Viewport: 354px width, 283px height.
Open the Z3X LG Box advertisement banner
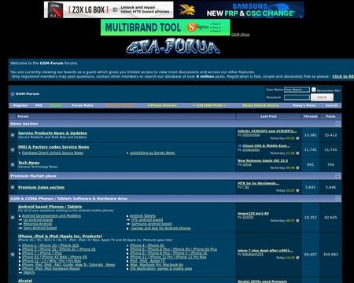pyautogui.click(x=109, y=9)
